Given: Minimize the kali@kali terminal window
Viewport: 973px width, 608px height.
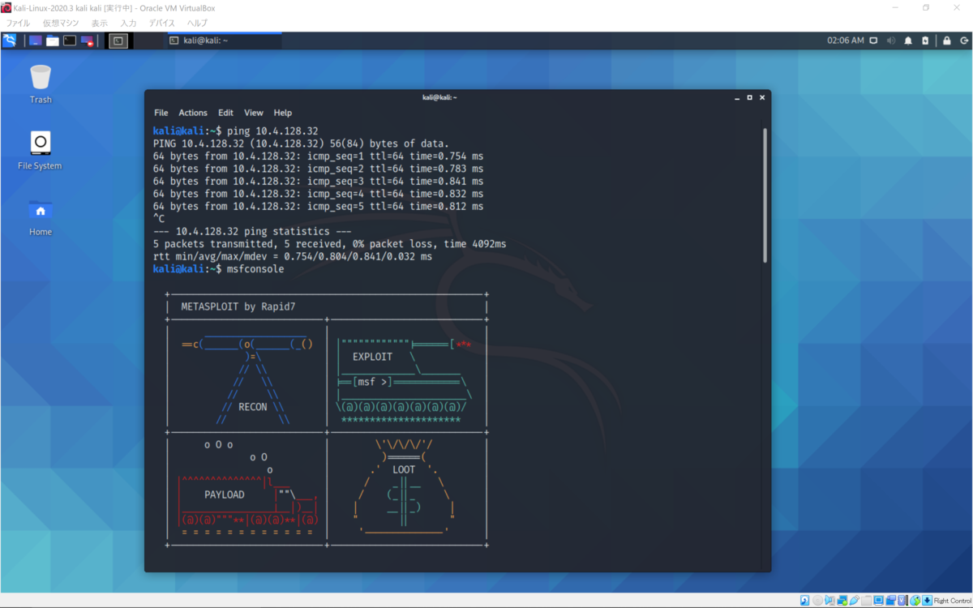Looking at the screenshot, I should click(736, 97).
